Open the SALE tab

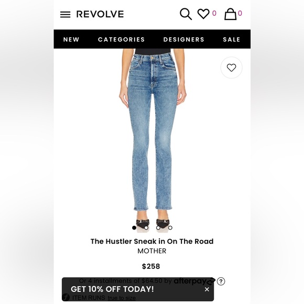[232, 39]
